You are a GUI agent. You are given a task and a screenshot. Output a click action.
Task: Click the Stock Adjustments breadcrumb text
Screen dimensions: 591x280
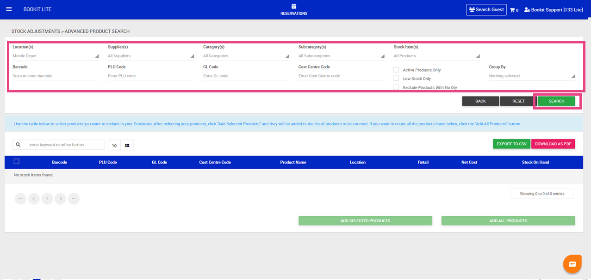[x=36, y=31]
